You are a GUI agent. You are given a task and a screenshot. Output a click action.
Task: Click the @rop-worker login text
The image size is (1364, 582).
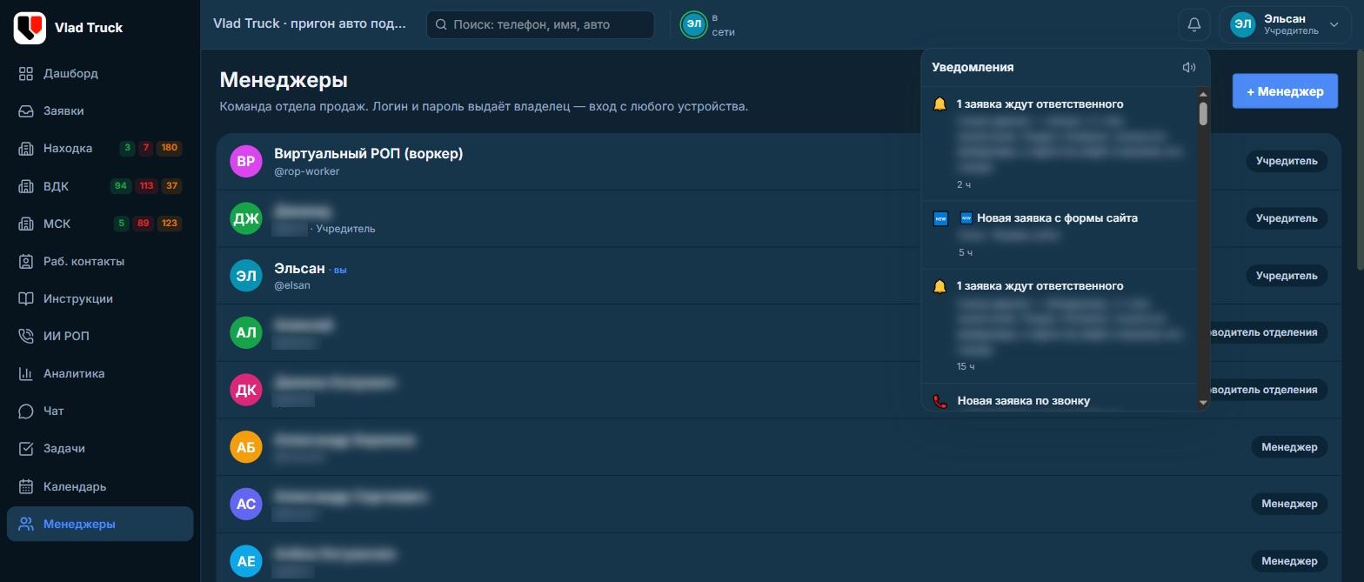tap(306, 171)
